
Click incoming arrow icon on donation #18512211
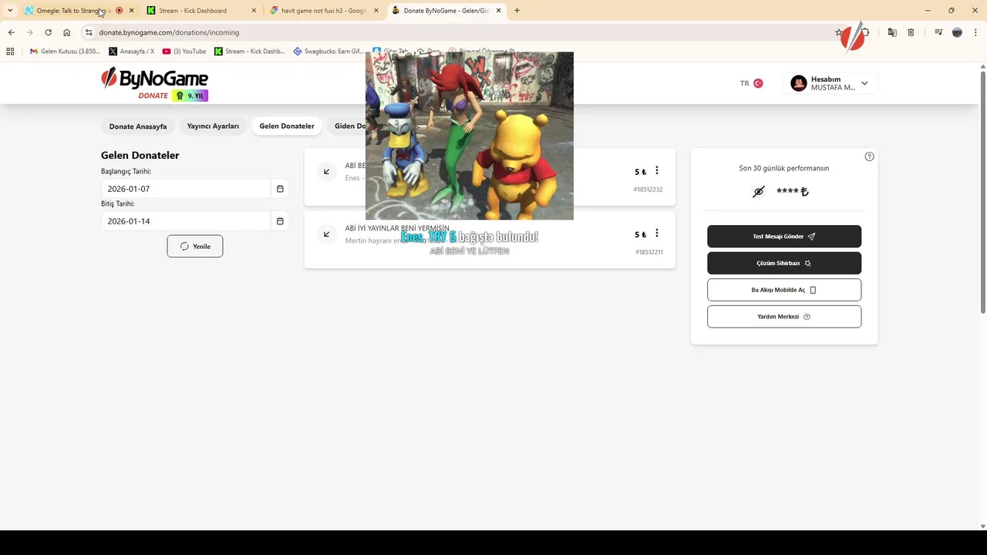click(x=327, y=234)
